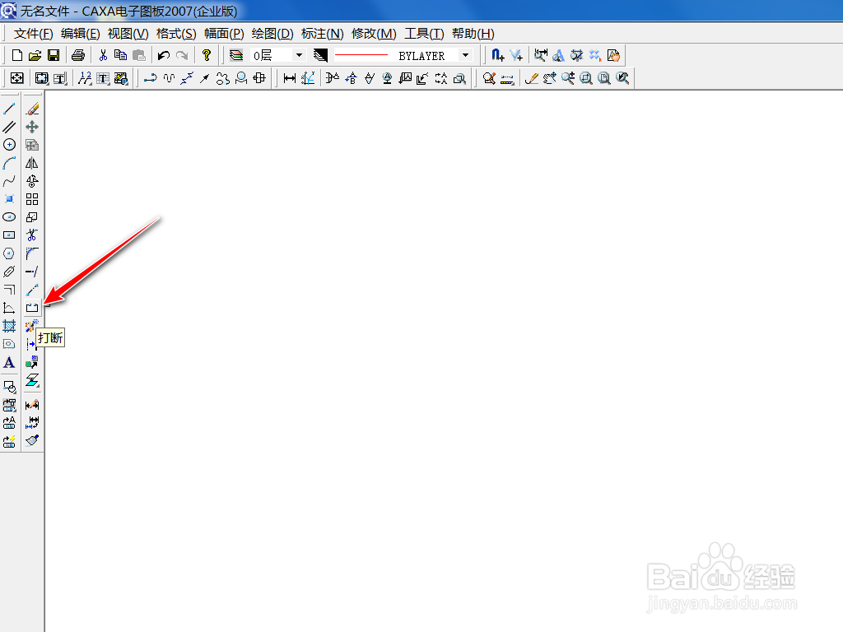843x632 pixels.
Task: Select the Circle drawing tool
Action: pyautogui.click(x=9, y=145)
